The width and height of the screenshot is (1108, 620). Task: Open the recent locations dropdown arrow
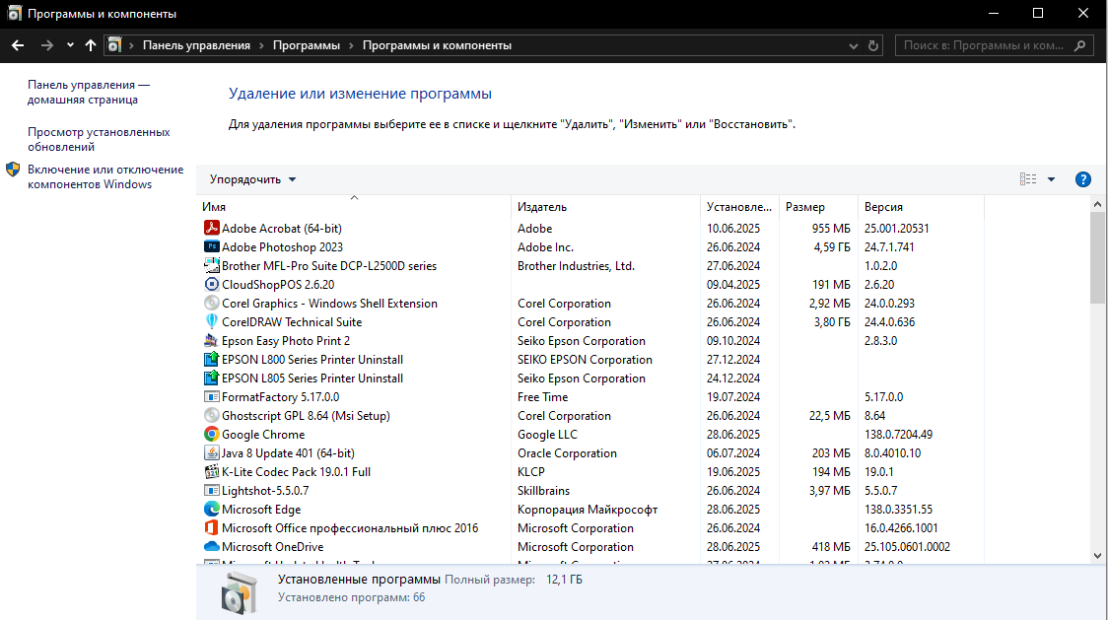click(x=70, y=45)
